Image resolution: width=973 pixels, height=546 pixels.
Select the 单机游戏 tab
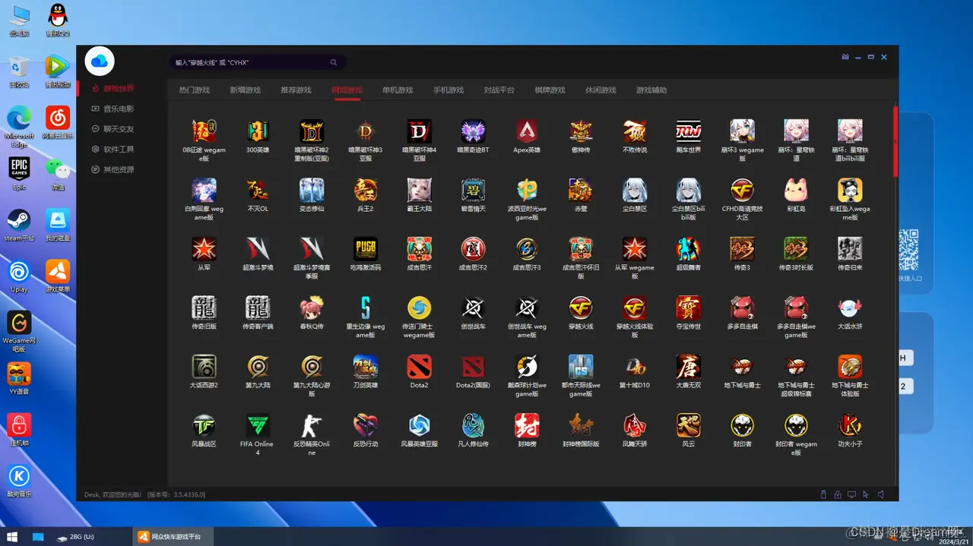[x=398, y=90]
